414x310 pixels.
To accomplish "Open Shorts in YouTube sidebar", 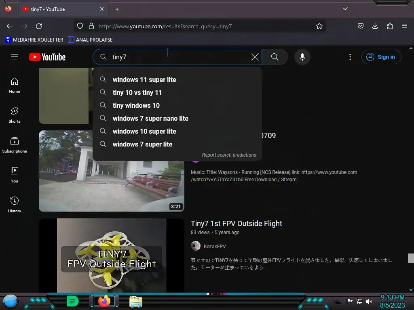I will click(x=15, y=115).
